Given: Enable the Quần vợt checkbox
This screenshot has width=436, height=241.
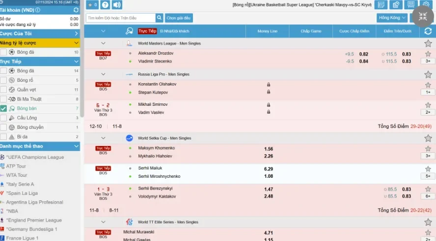Looking at the screenshot, I should [x=4, y=90].
